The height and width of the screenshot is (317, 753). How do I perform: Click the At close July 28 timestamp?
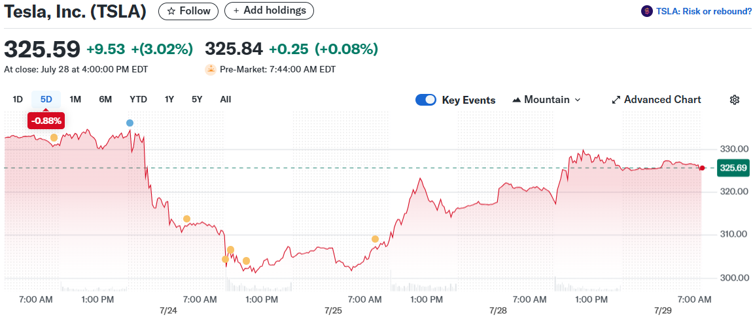(76, 69)
